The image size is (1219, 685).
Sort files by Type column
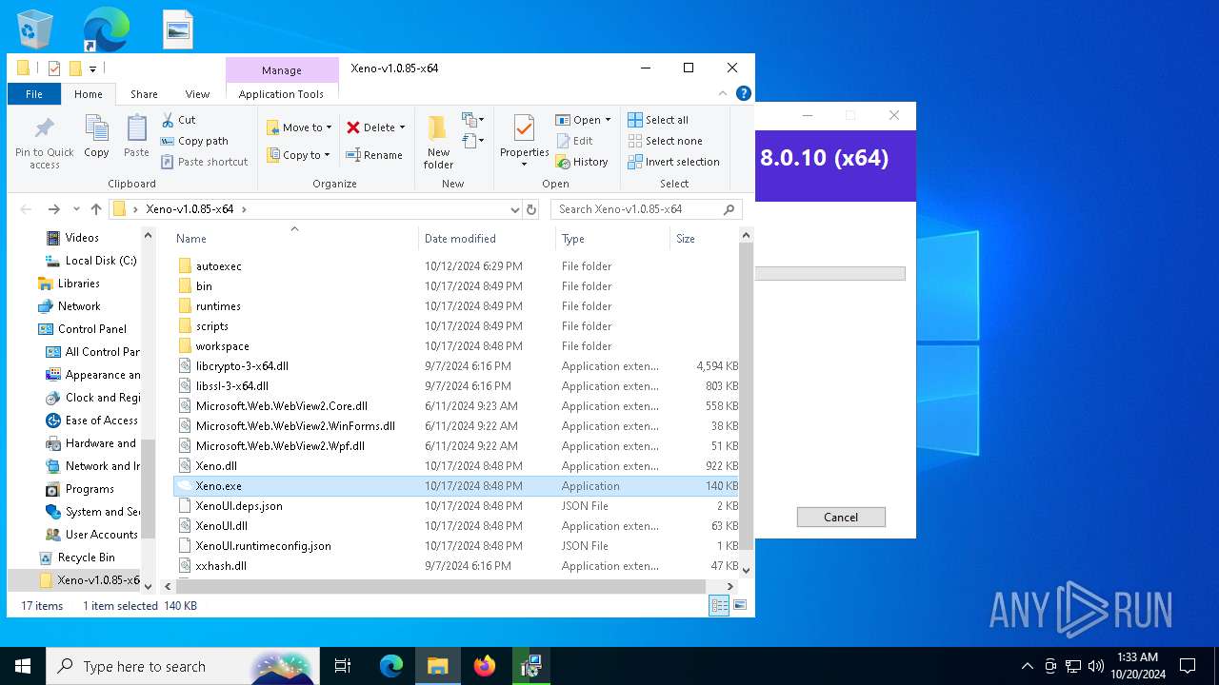[612, 239]
